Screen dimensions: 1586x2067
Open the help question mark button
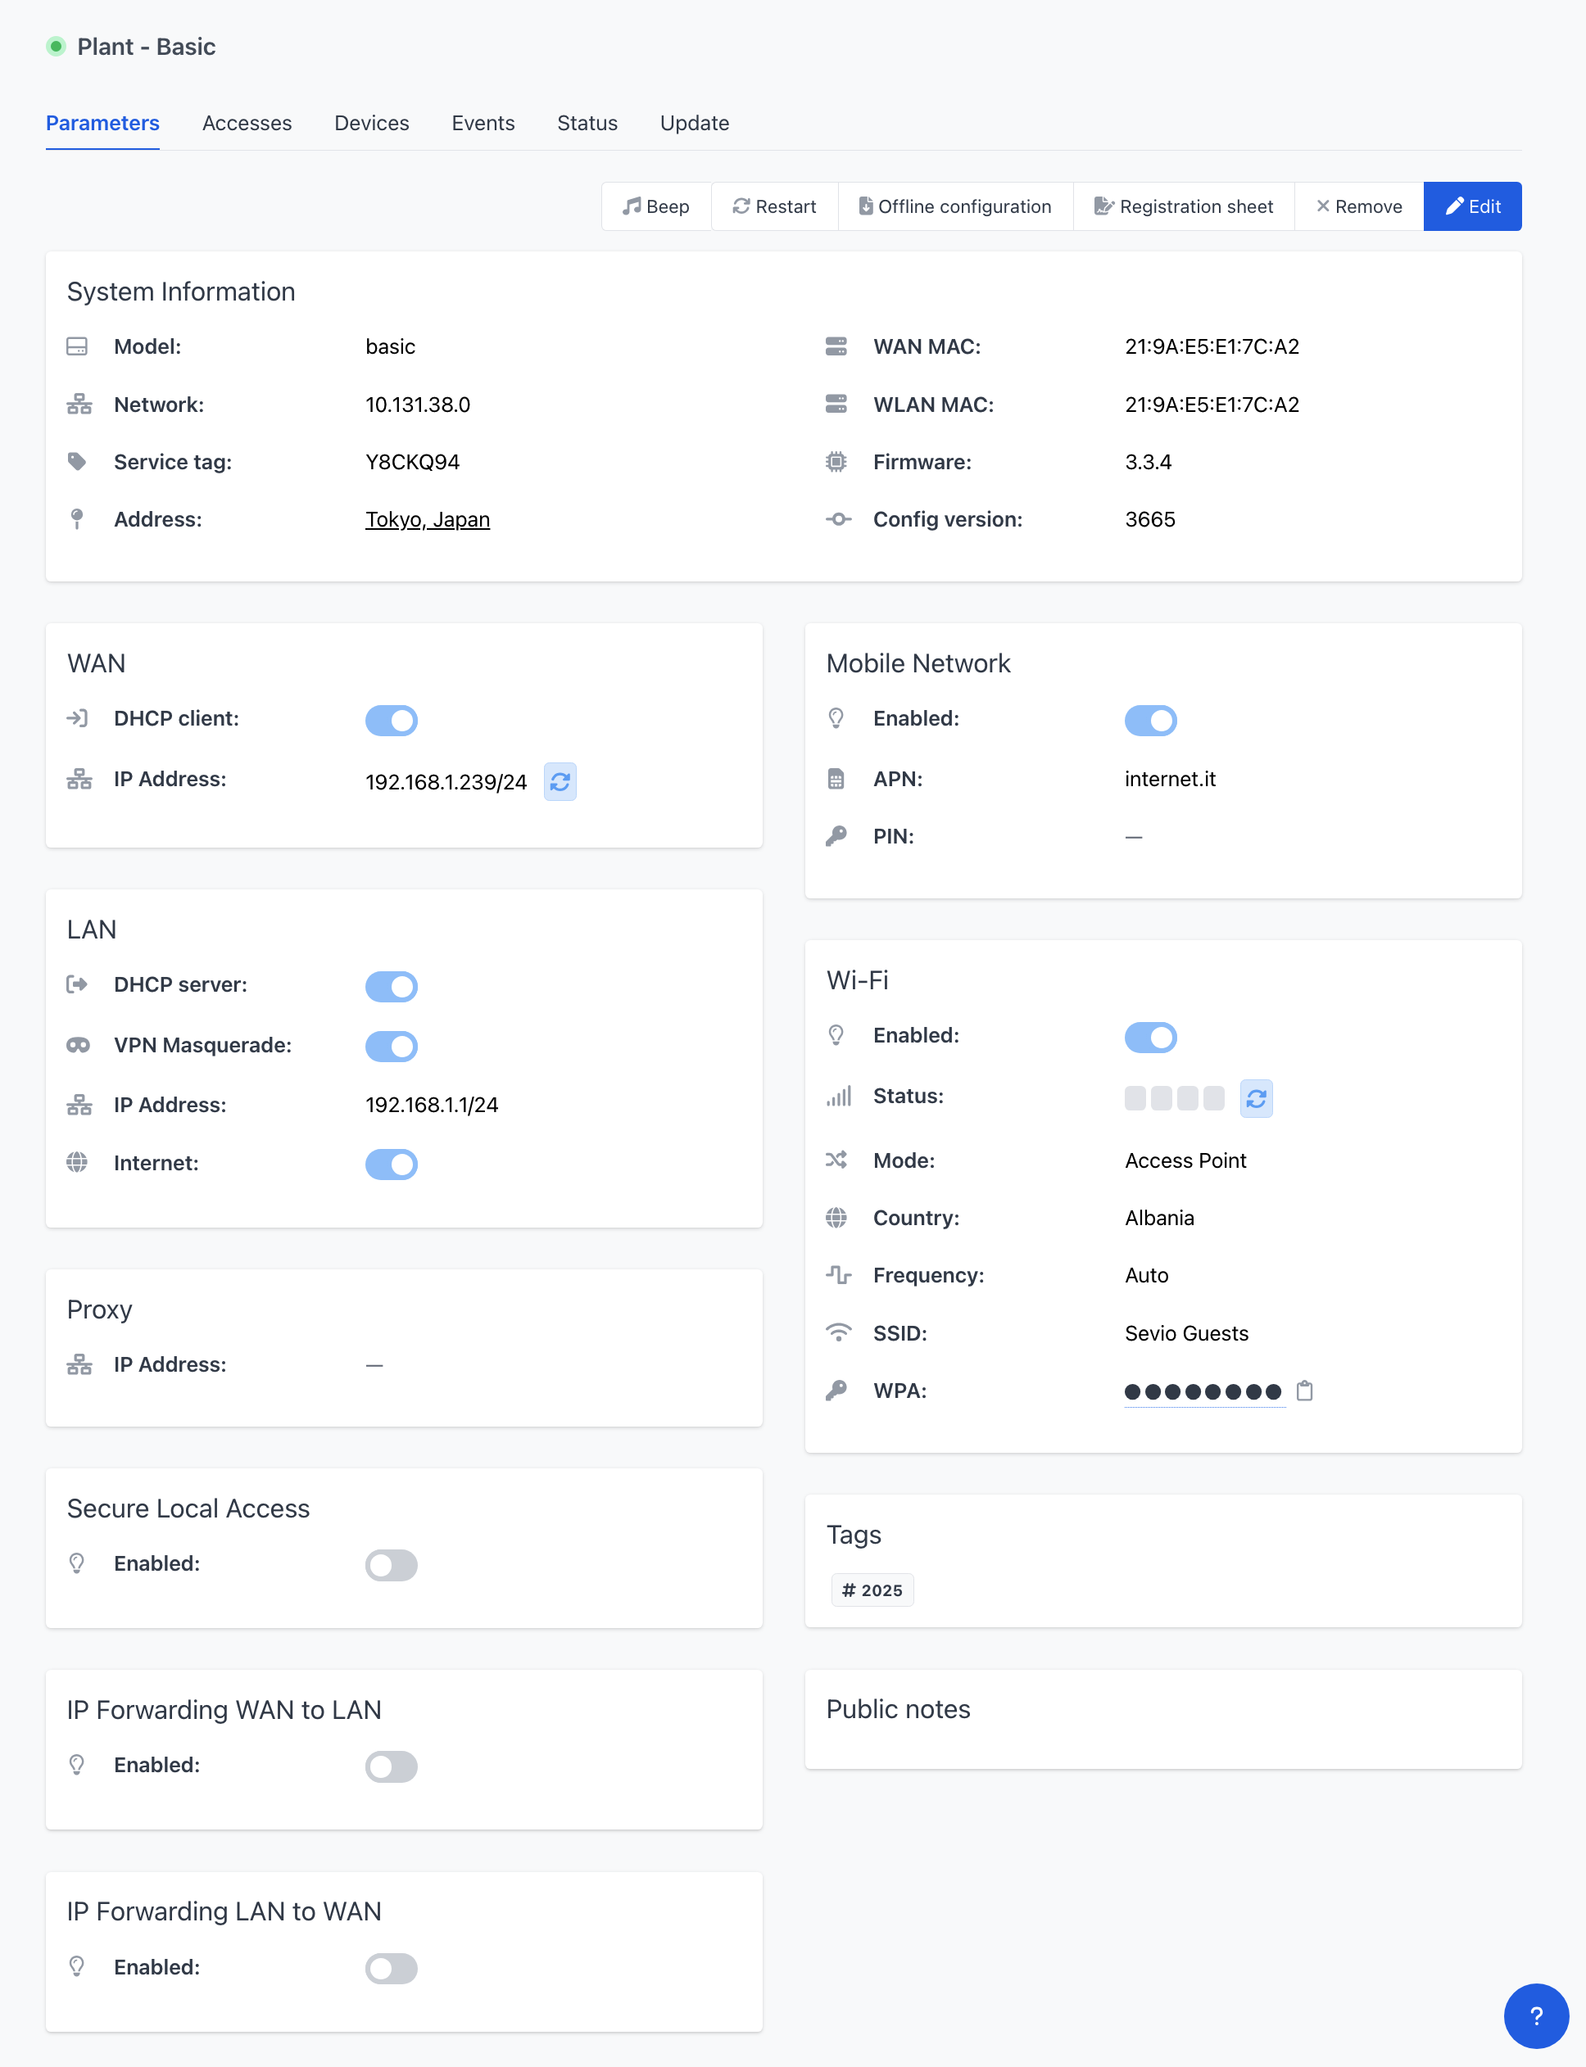pos(1535,2016)
